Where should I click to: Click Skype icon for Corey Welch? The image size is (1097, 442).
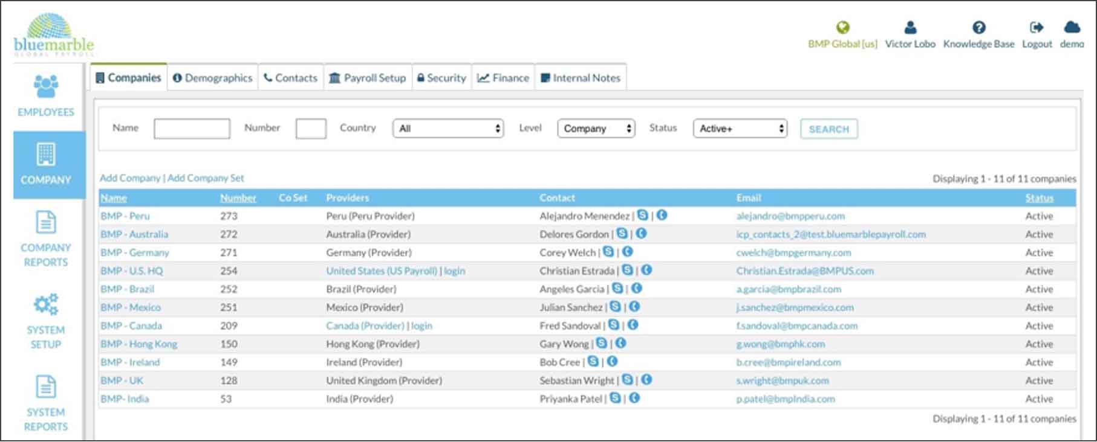[x=608, y=252]
